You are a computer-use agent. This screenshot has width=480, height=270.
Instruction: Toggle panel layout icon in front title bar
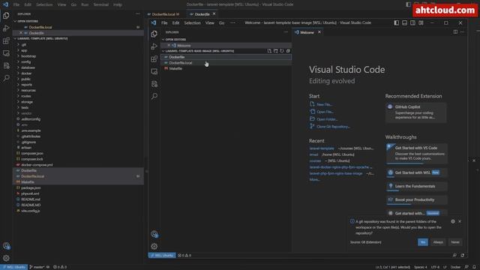coord(405,23)
